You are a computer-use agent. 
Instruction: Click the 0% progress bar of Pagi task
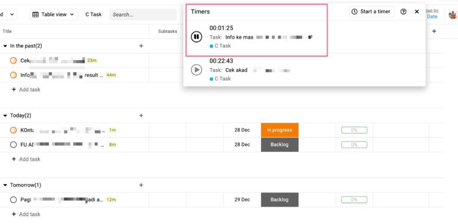coord(354,200)
